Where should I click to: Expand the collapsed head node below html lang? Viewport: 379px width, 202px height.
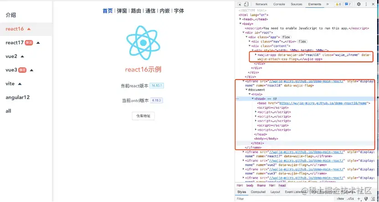241,19
